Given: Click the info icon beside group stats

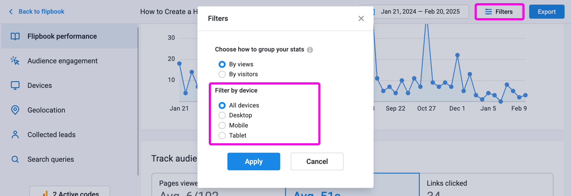Looking at the screenshot, I should tap(310, 50).
